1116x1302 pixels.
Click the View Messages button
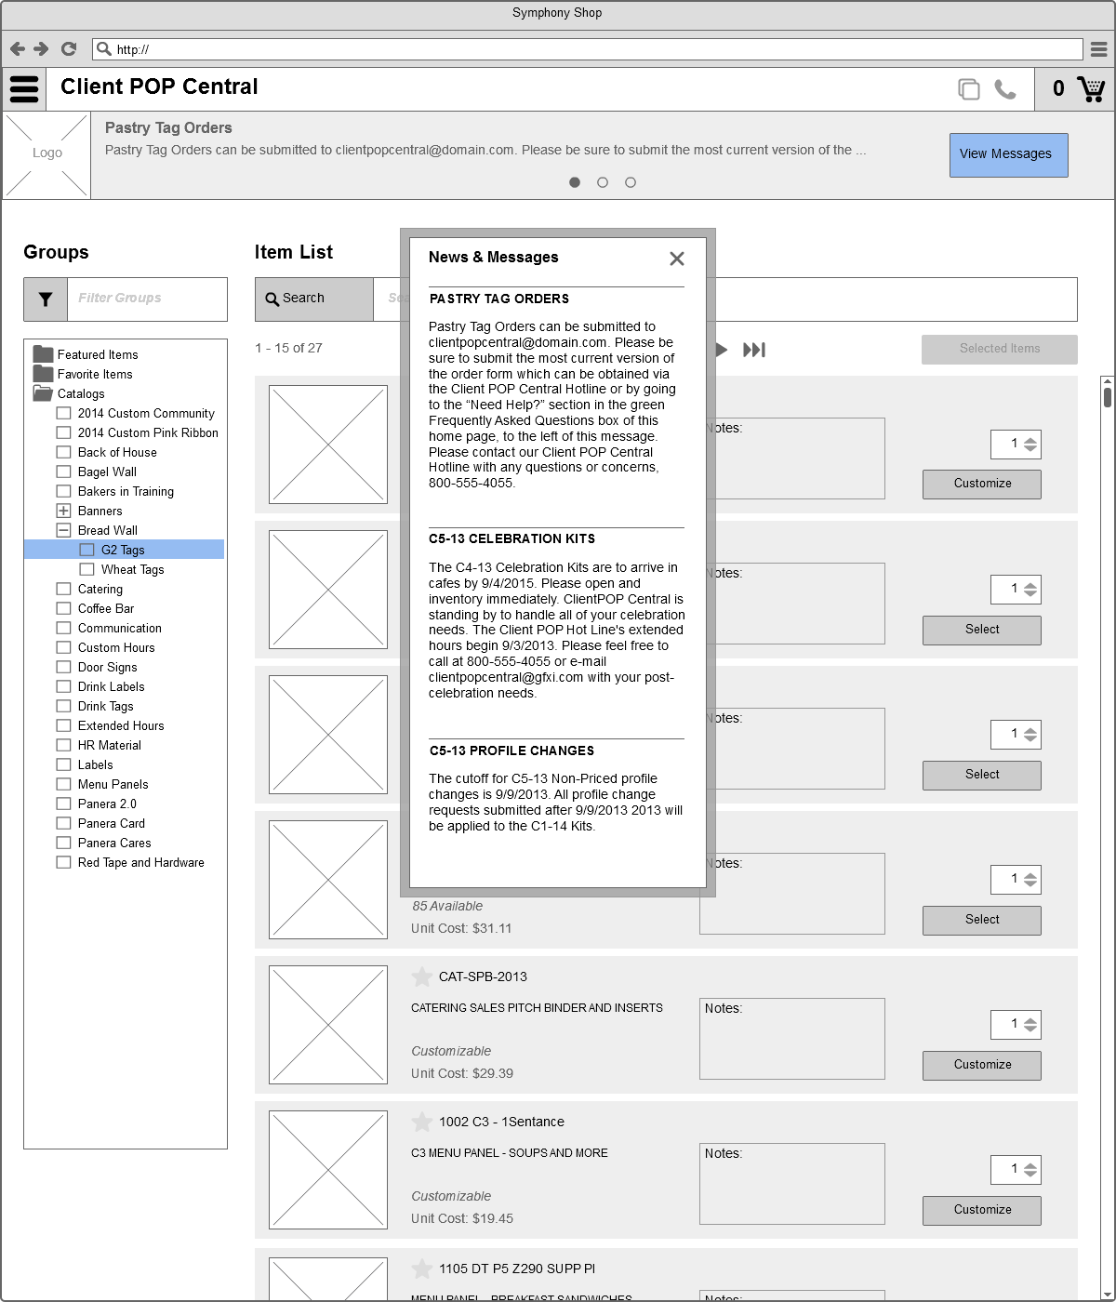click(1008, 155)
